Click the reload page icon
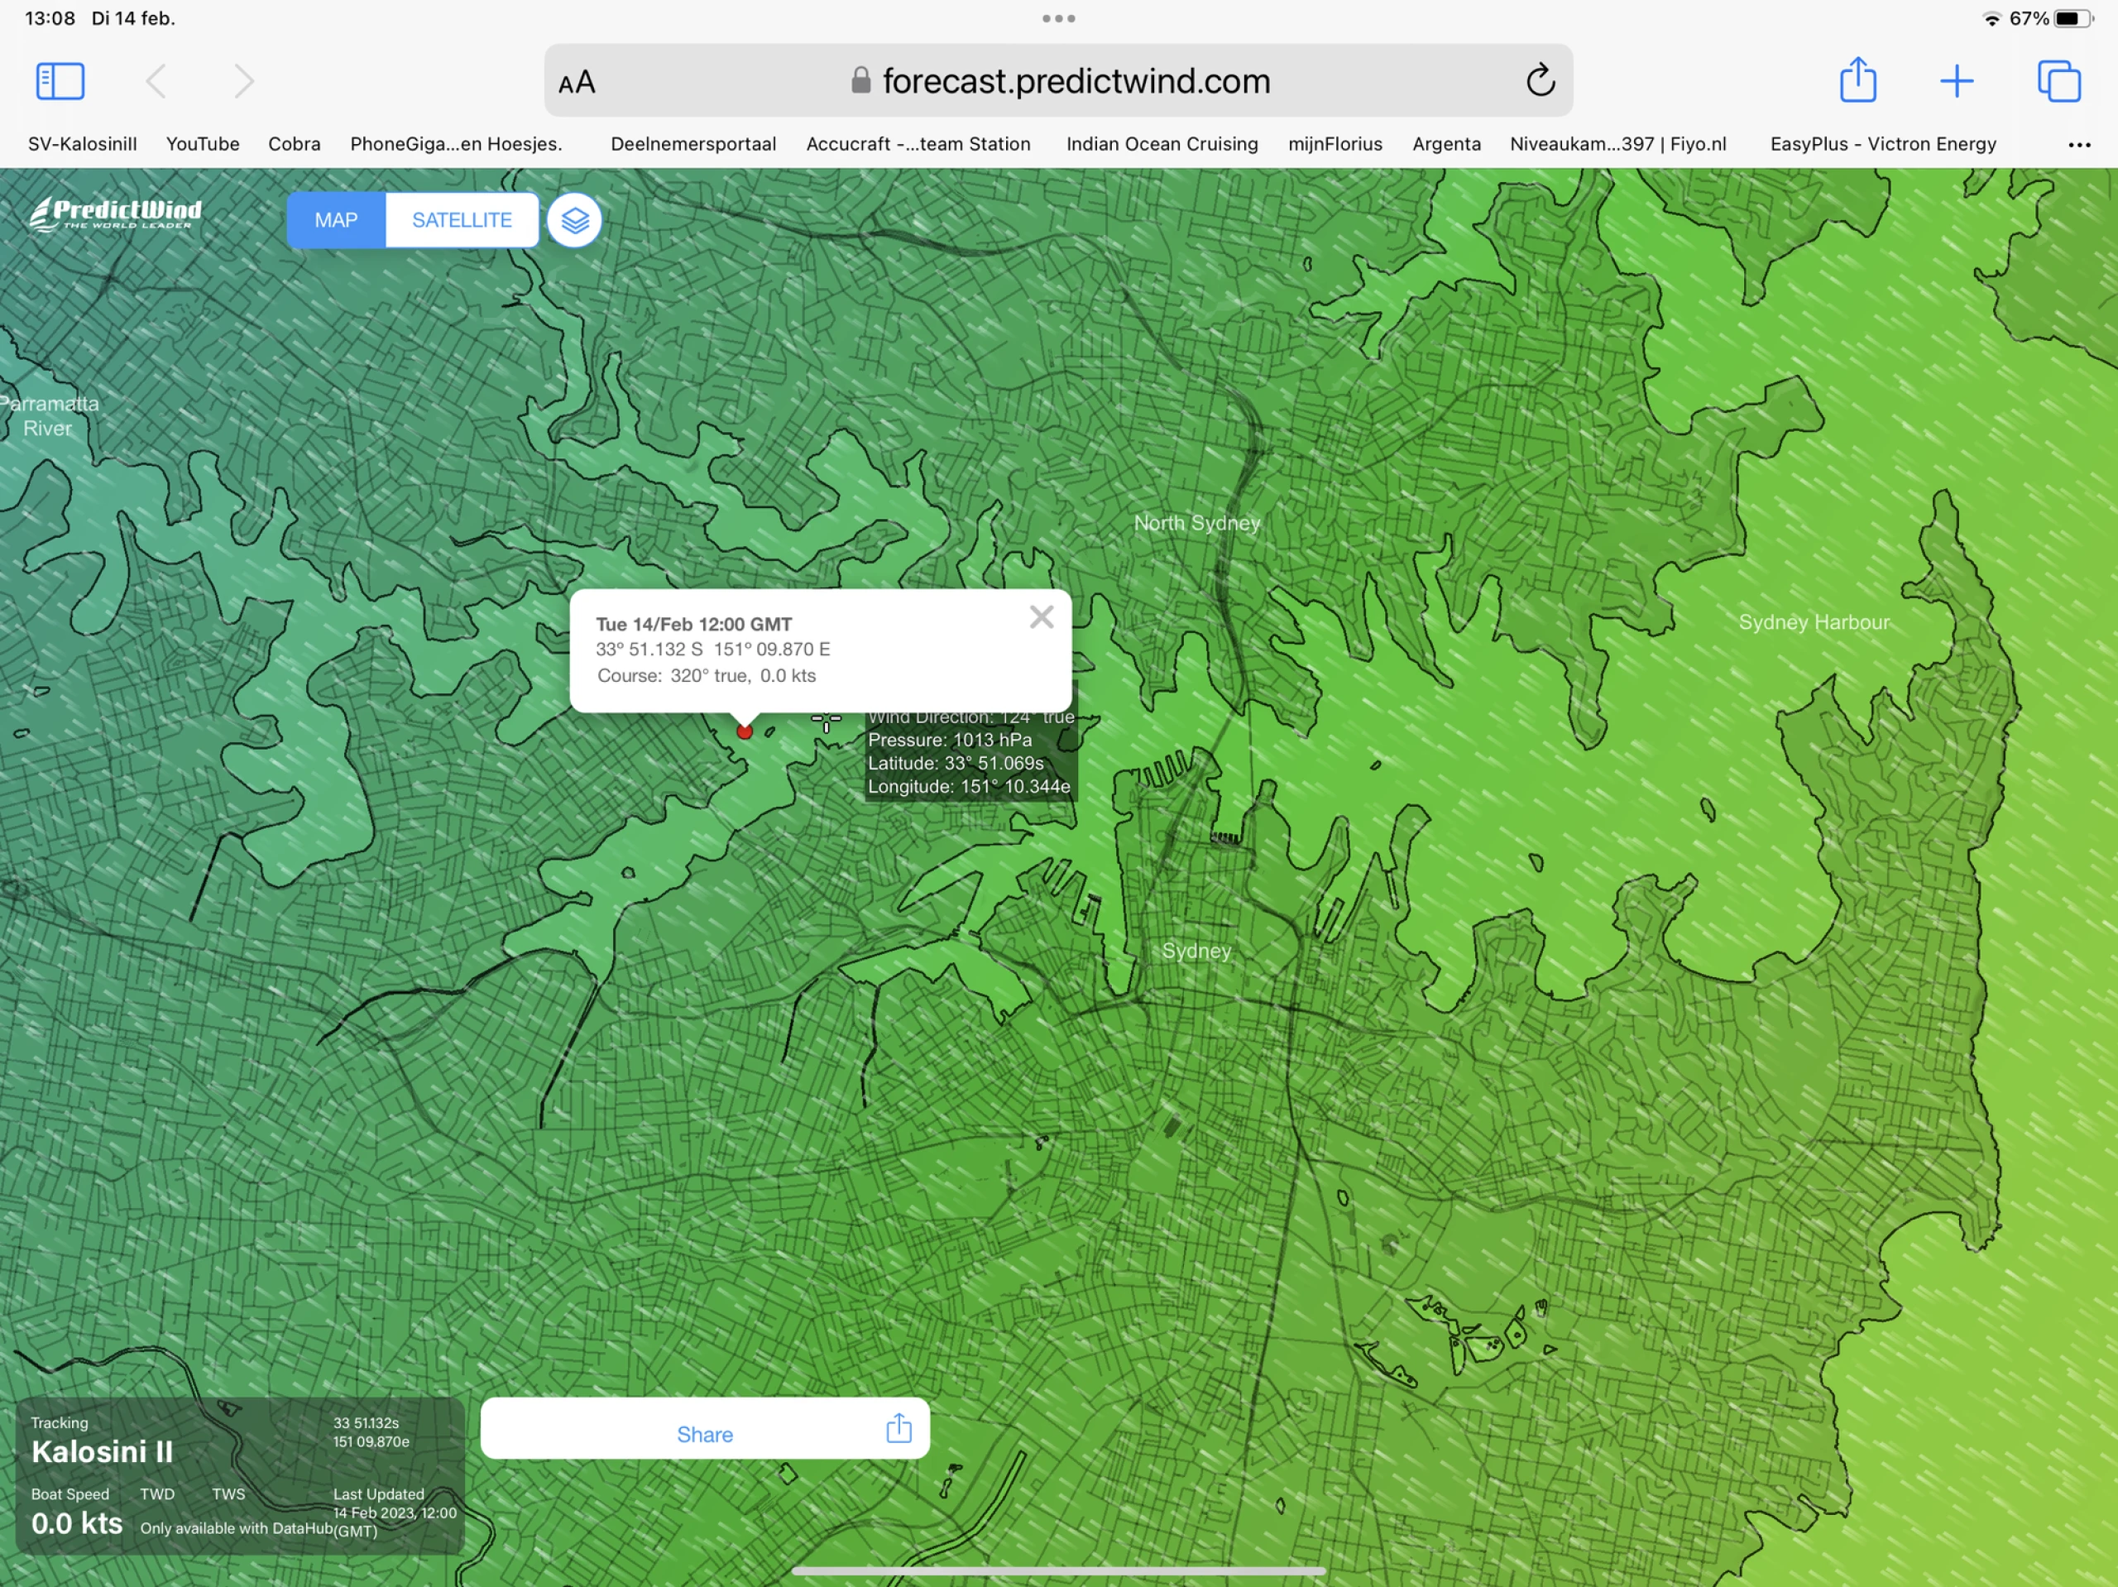This screenshot has width=2118, height=1587. click(x=1540, y=81)
